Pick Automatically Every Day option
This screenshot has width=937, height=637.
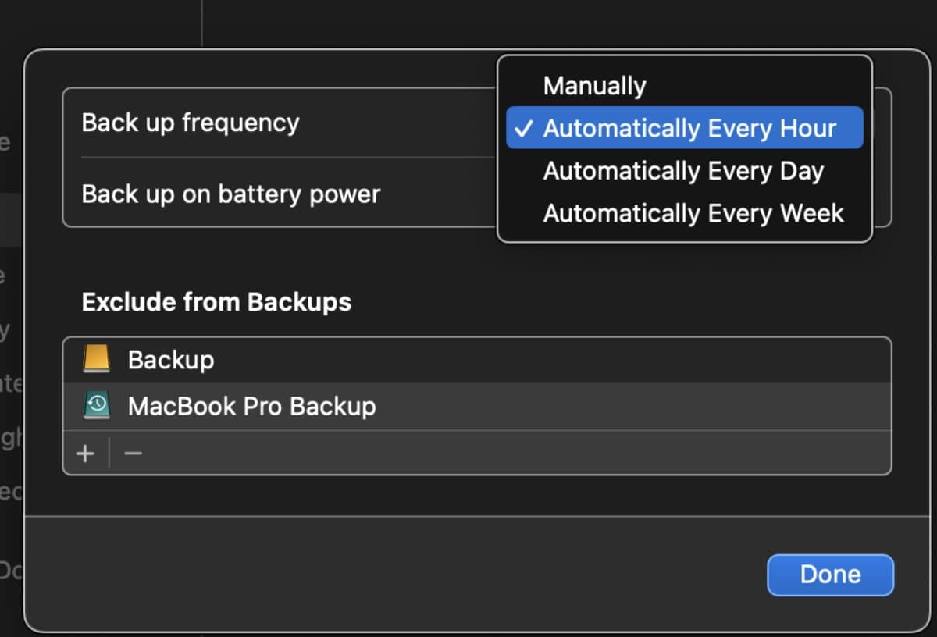(x=683, y=171)
